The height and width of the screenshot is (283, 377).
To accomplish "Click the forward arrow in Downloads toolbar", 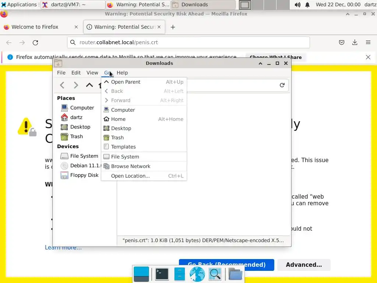I will 76,85.
